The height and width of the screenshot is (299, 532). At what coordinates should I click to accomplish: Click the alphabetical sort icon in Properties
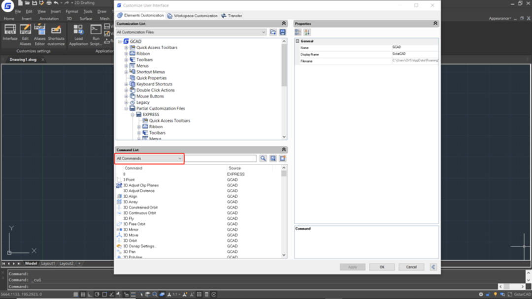point(307,32)
